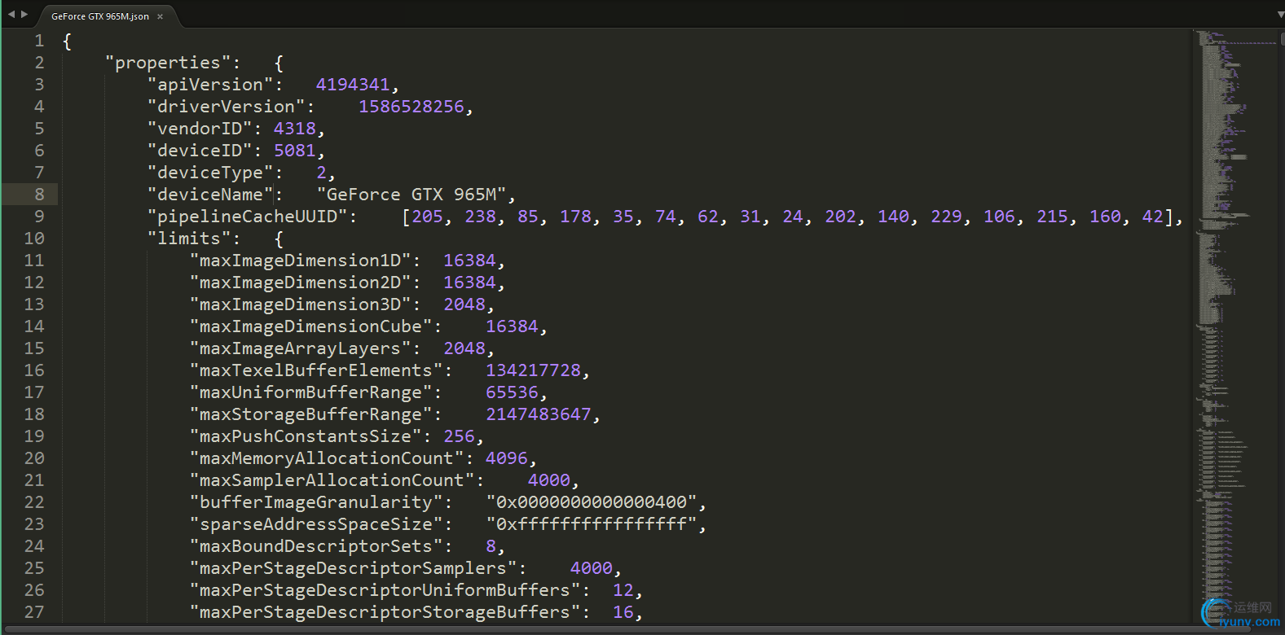
Task: Close the GeForce GTX 965M.json tab
Action: click(160, 16)
